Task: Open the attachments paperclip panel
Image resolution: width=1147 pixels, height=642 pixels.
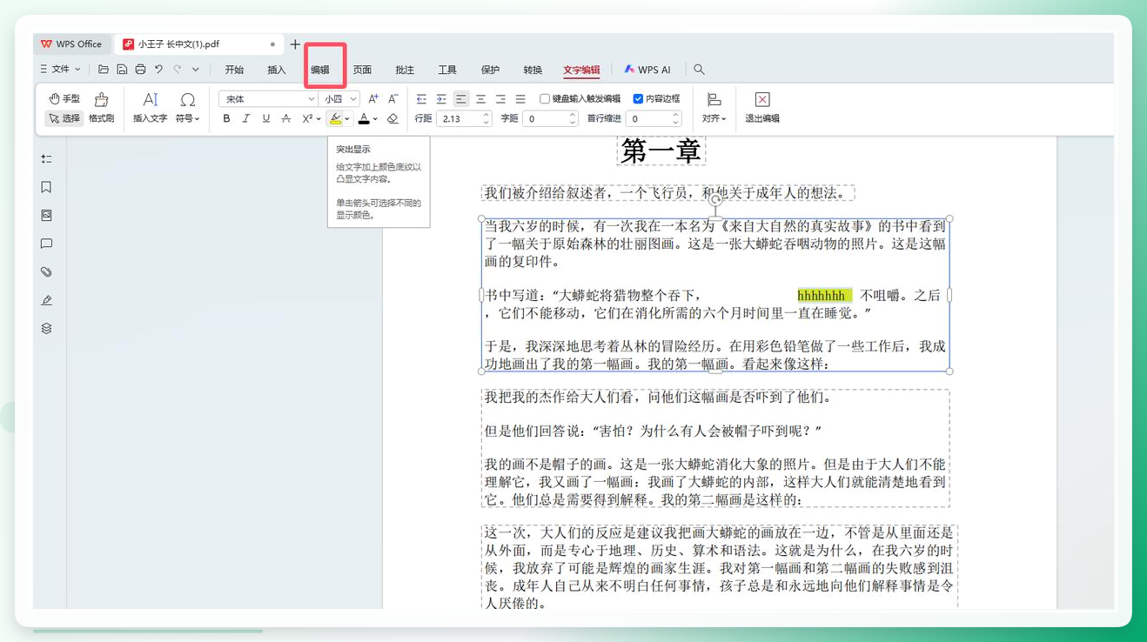Action: (x=47, y=272)
